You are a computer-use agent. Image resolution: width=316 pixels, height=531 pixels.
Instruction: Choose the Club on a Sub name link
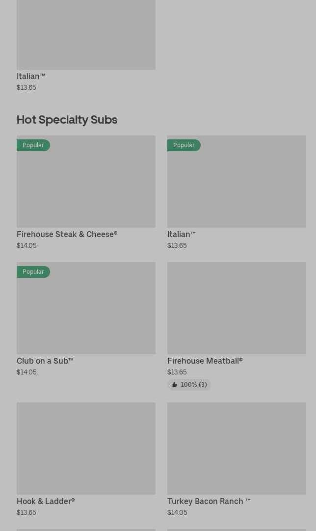point(45,361)
